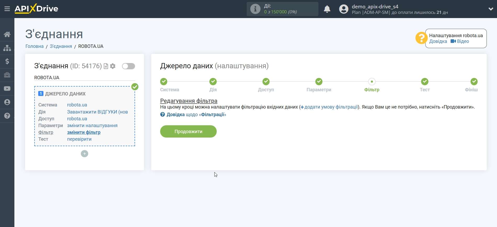Open profile icon in sidebar
Viewport: 497px width, 227px height.
click(7, 102)
